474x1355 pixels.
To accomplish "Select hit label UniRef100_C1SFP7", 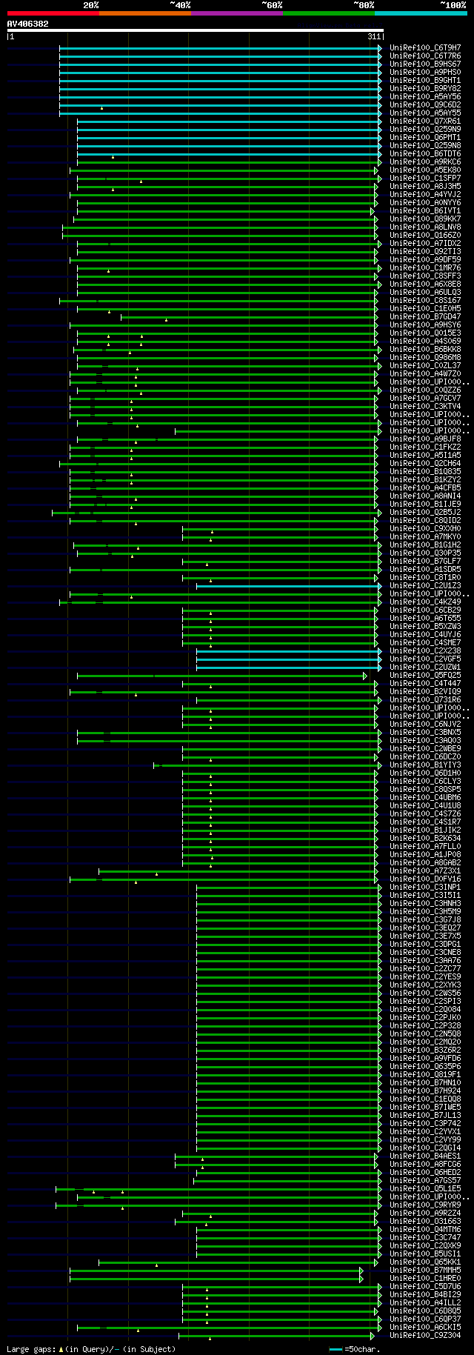I will pos(425,179).
